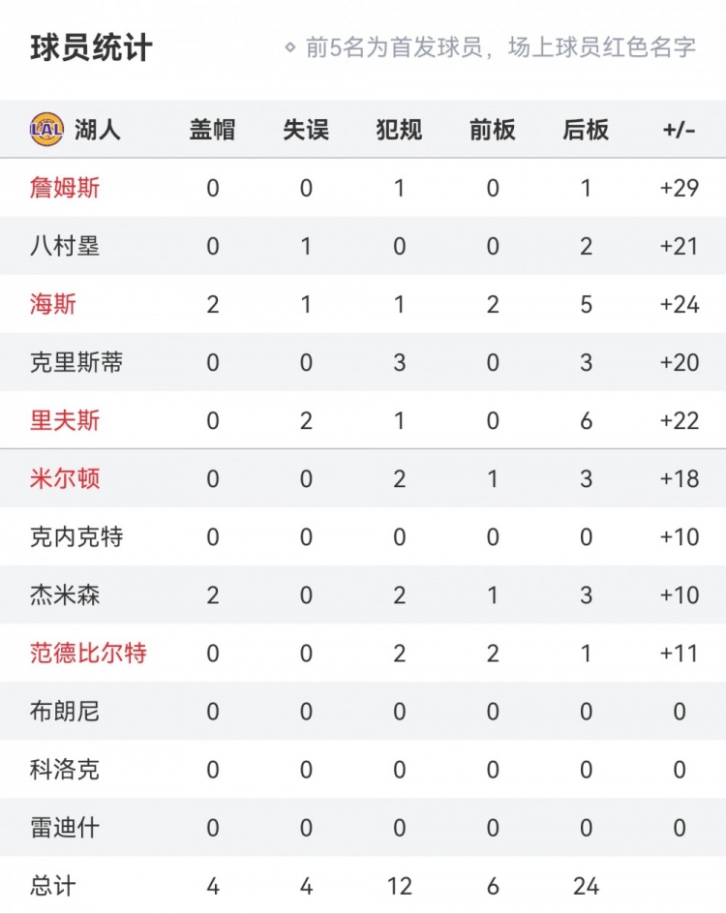This screenshot has width=726, height=914.
Task: Open 范德比尔特 player link
Action: click(88, 654)
